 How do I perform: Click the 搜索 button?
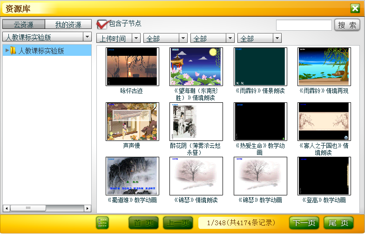347,25
